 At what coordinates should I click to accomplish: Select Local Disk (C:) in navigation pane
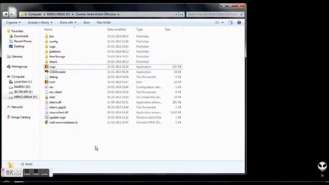(x=23, y=82)
